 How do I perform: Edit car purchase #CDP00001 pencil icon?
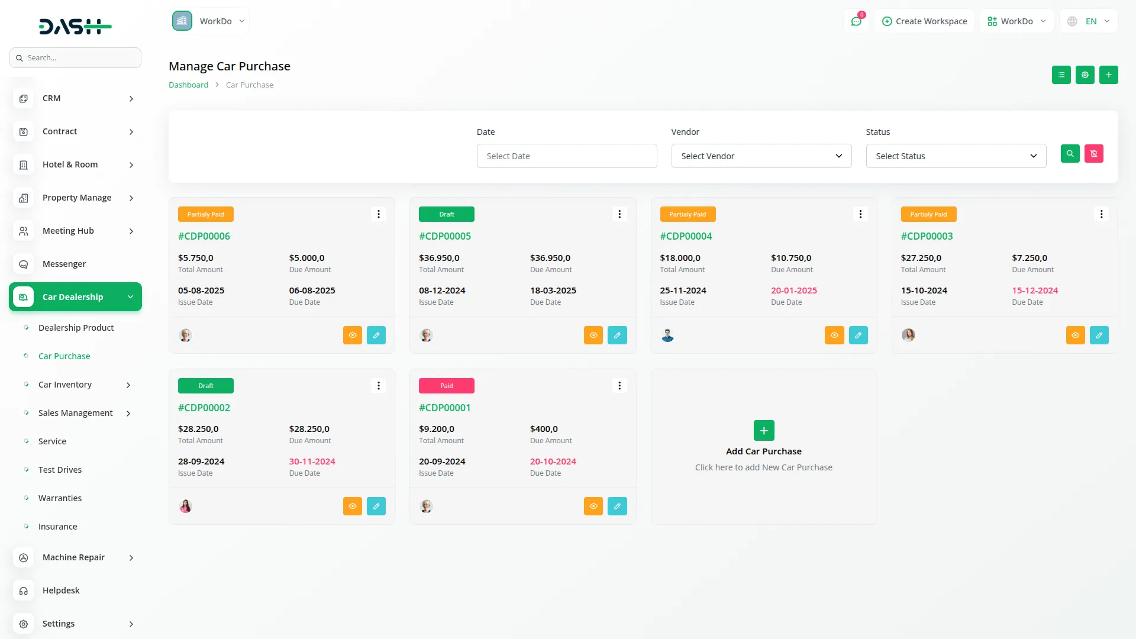(x=617, y=506)
